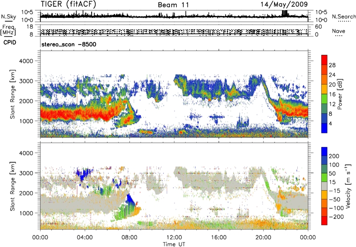Select the 16:00 time axis label
This screenshot has height=247, width=356.
click(218, 238)
